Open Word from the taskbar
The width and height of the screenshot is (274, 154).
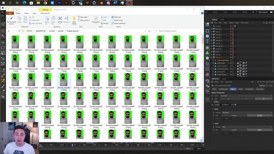click(x=115, y=3)
